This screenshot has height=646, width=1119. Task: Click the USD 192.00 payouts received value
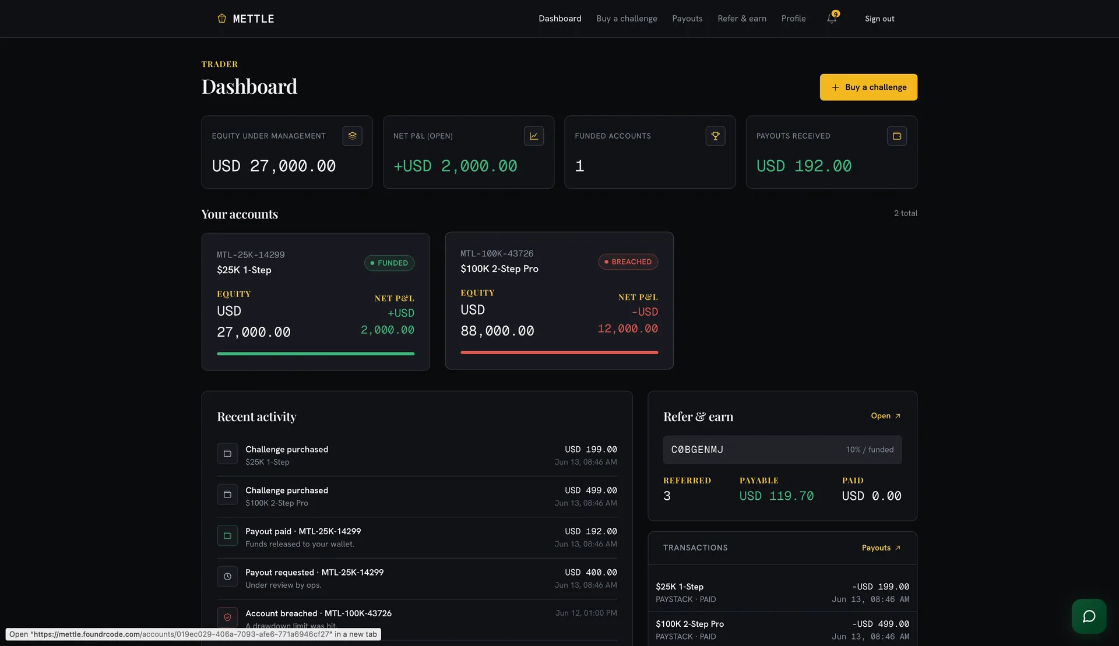click(804, 166)
